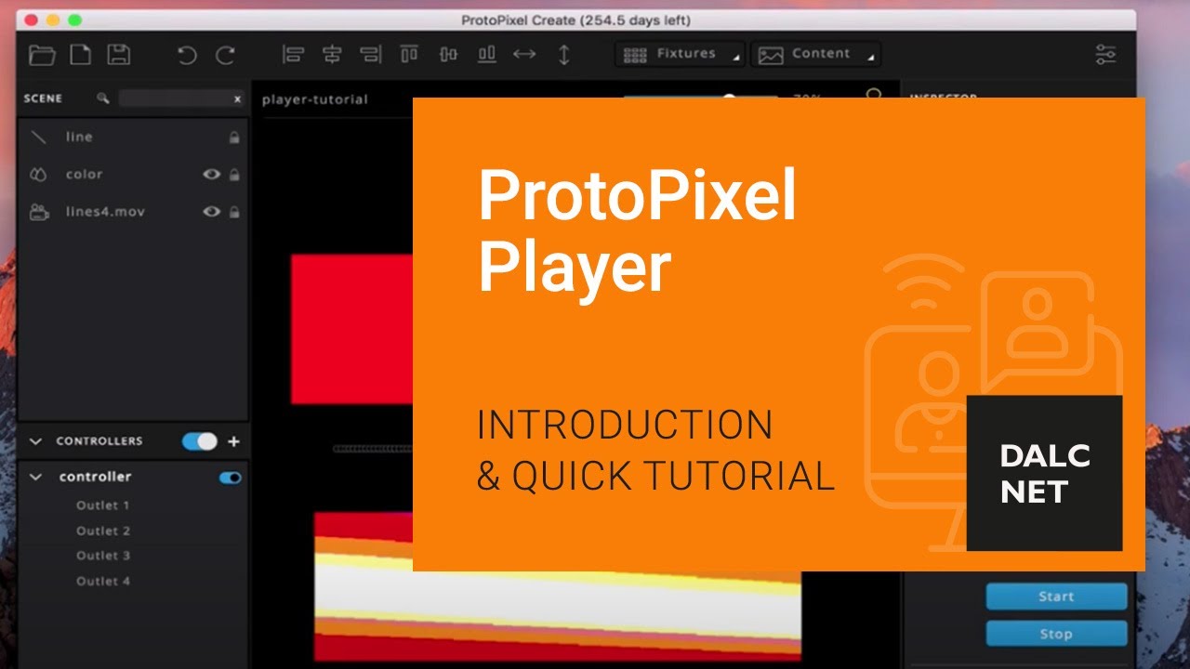Open preferences with the sliders icon
The image size is (1190, 669).
[1105, 54]
